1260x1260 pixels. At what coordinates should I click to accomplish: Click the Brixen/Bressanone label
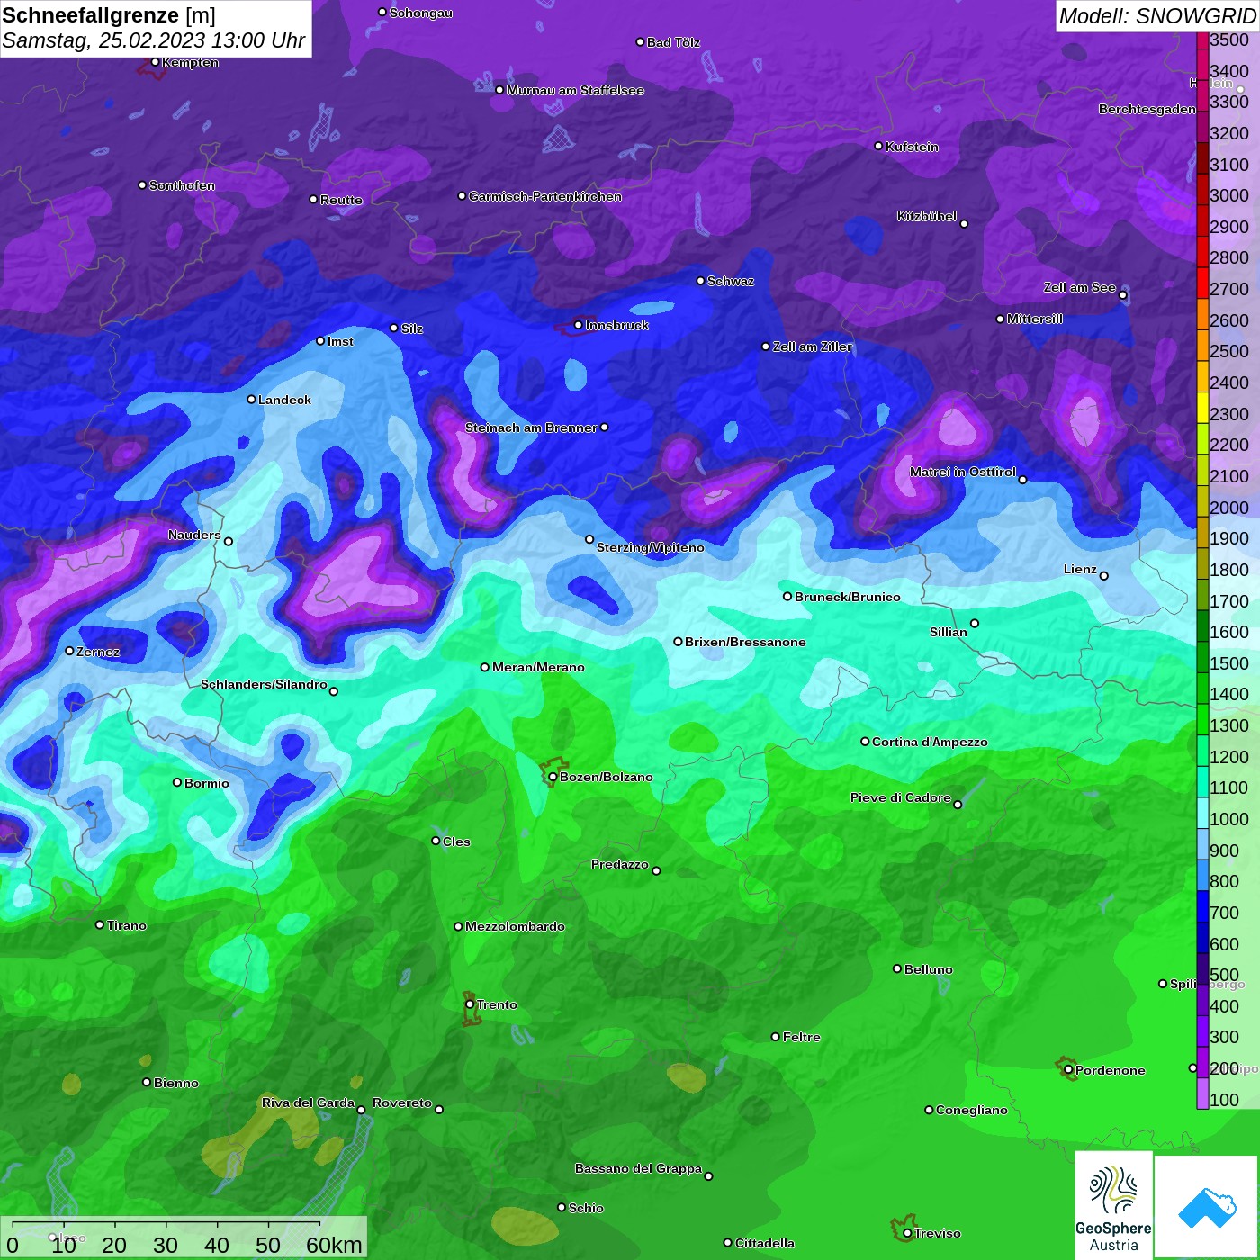click(x=745, y=642)
